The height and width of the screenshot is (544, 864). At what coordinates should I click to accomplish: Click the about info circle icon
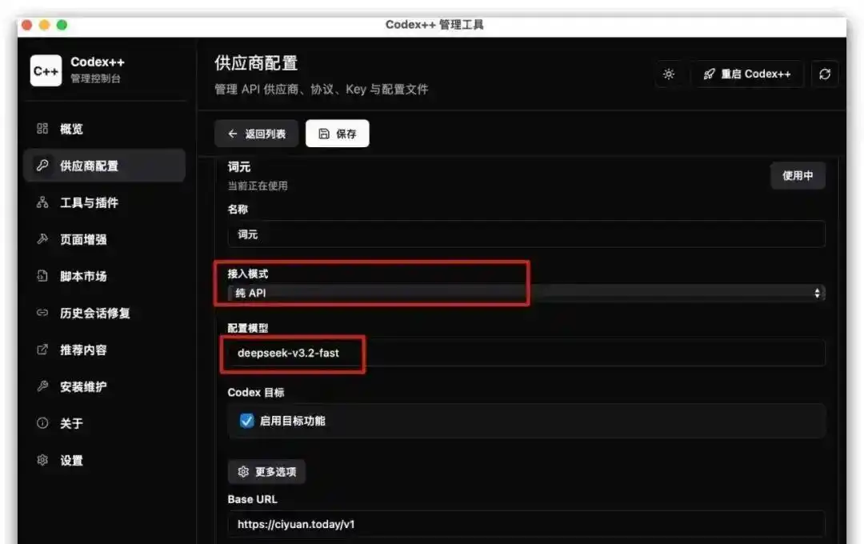coord(42,423)
